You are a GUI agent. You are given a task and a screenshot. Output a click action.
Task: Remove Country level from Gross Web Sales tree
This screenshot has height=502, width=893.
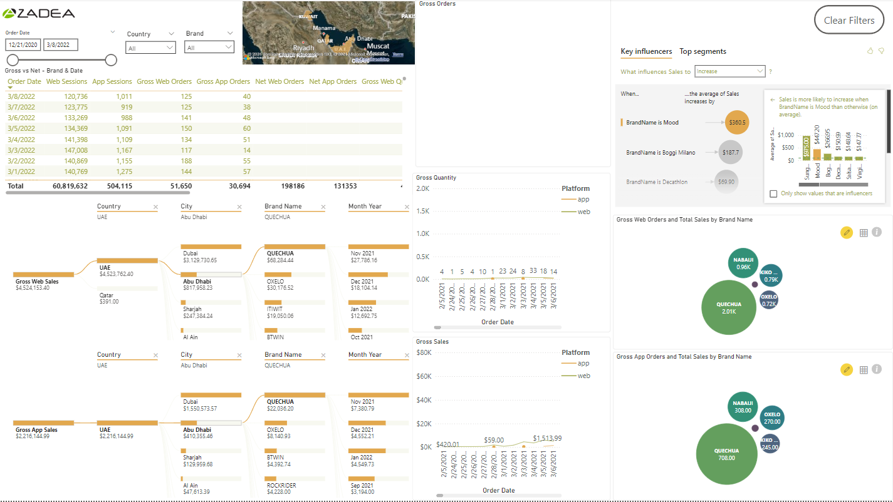tap(155, 207)
